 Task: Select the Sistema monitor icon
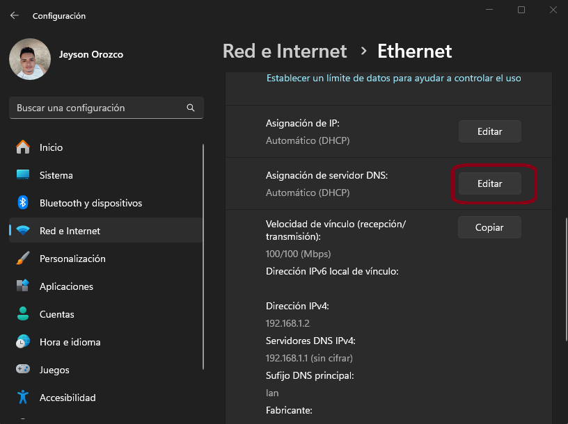23,175
